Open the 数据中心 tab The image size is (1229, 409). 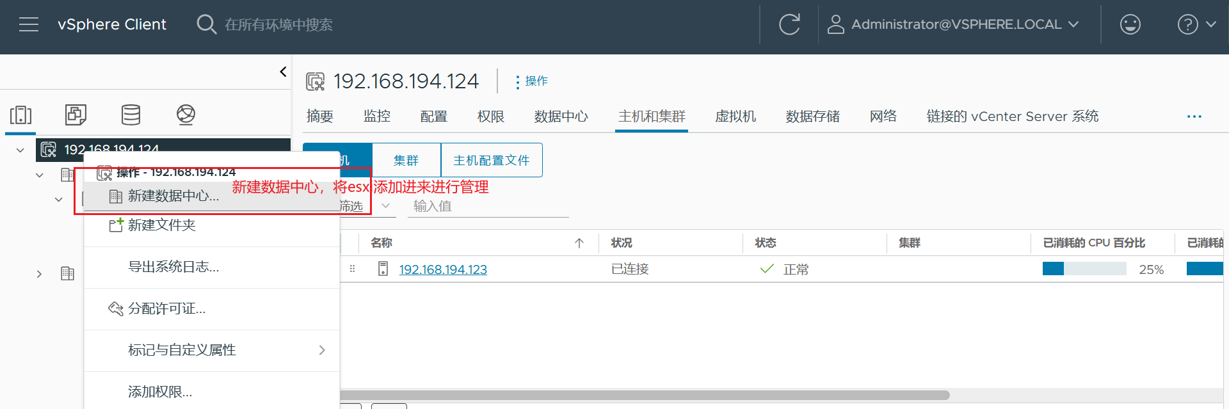pos(561,116)
